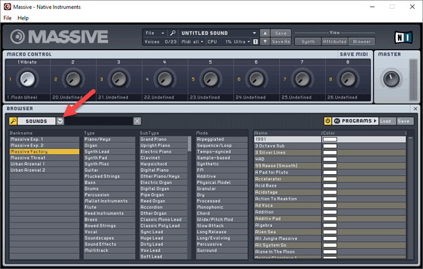Select the 99 Reese (Smooth) preset
Screen dimensions: 423x269
[287, 165]
